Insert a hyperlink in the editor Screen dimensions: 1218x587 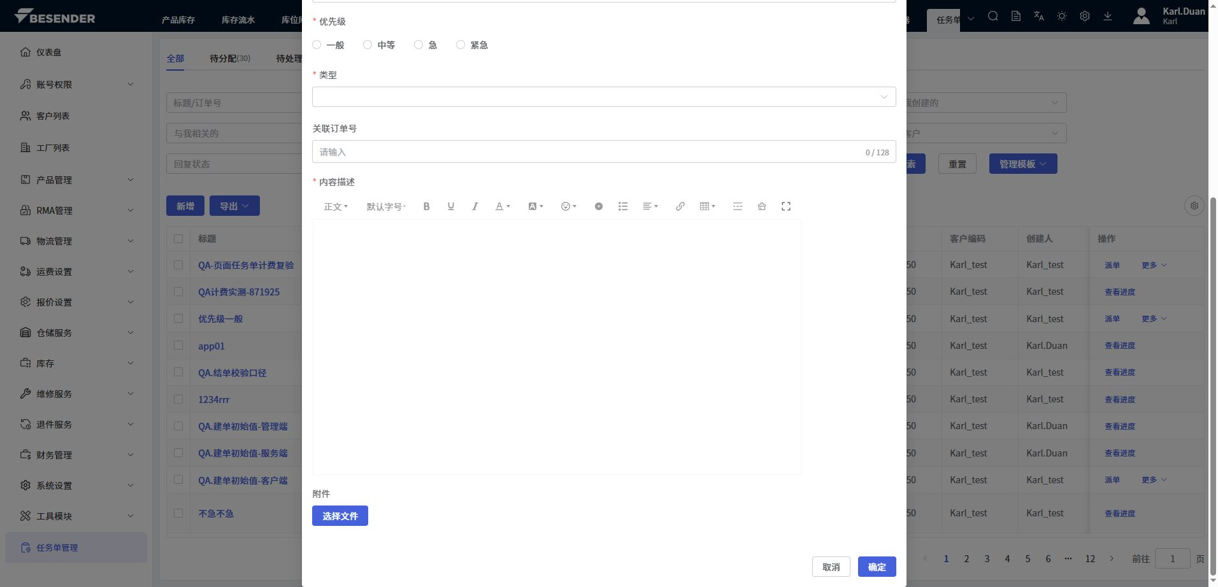click(x=680, y=206)
